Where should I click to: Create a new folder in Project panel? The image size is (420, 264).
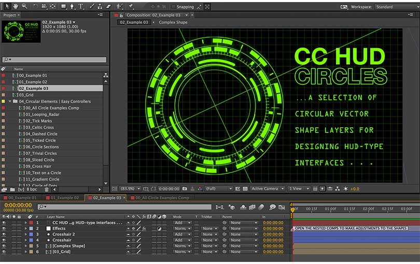coord(12,189)
